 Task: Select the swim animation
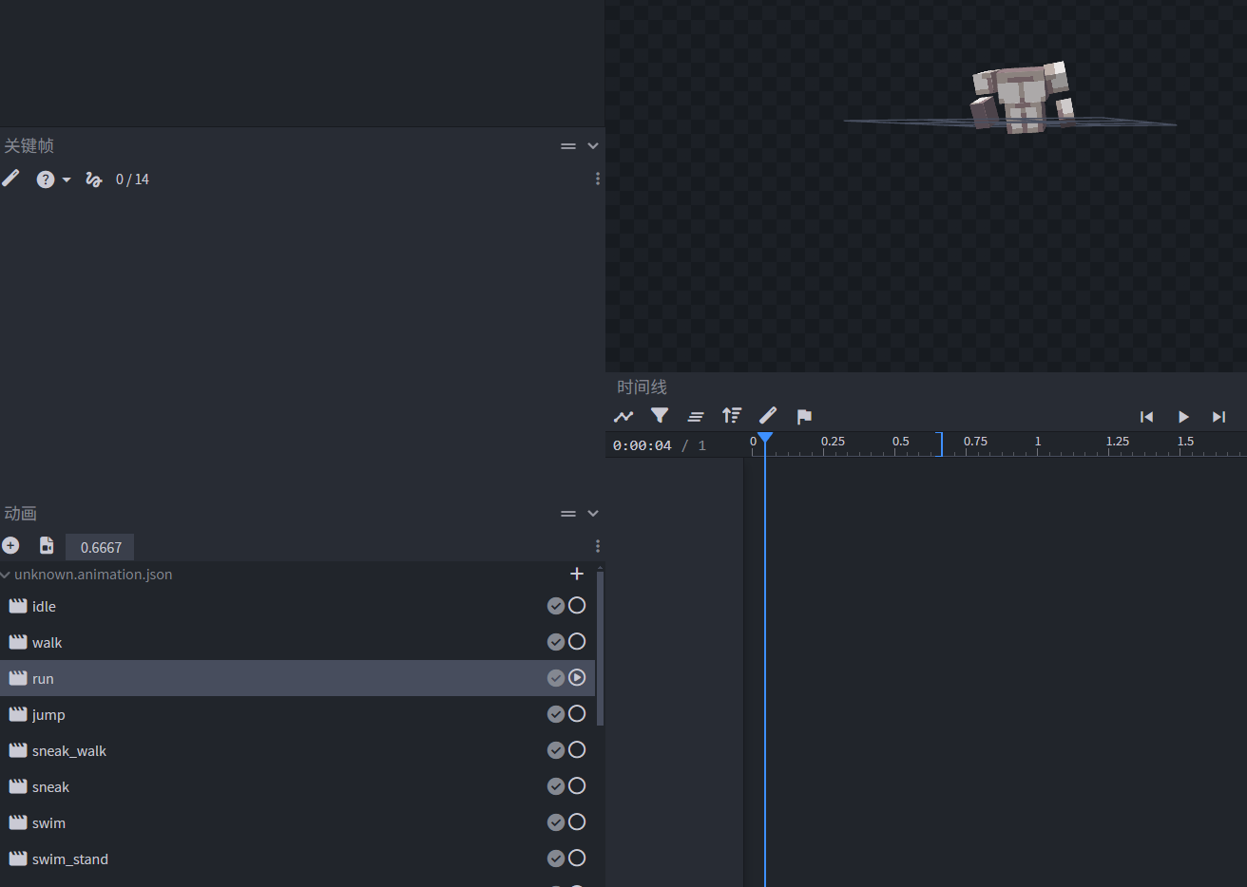[297, 822]
